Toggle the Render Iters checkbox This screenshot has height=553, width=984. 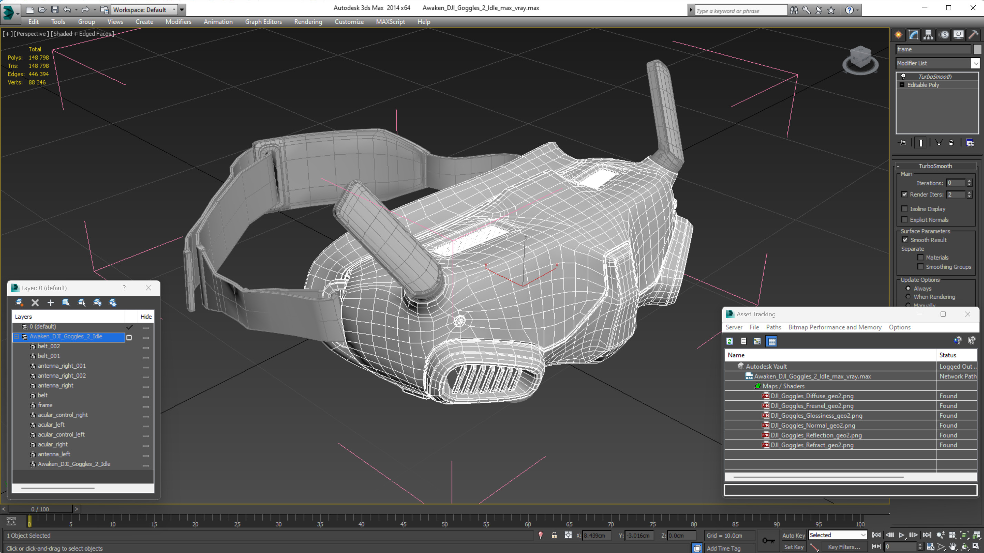905,194
